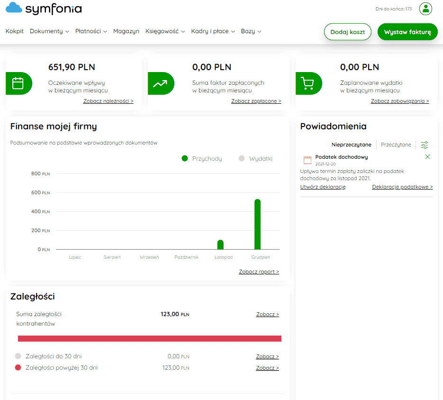This screenshot has height=400, width=443.
Task: Click the Utwórz deklarację link
Action: coord(323,187)
